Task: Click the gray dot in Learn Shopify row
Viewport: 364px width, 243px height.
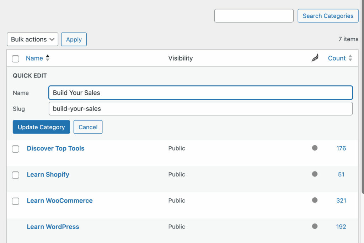Action: (x=315, y=174)
